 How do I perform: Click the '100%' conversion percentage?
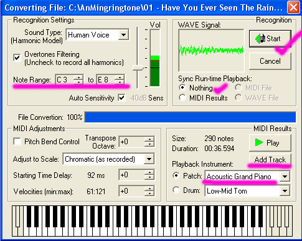click(75, 117)
